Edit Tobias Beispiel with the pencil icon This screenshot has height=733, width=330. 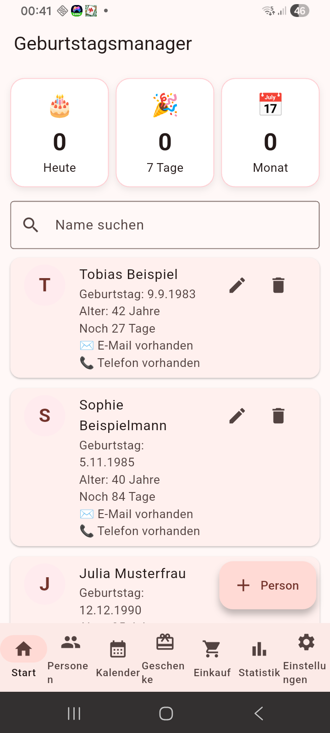[x=237, y=285]
